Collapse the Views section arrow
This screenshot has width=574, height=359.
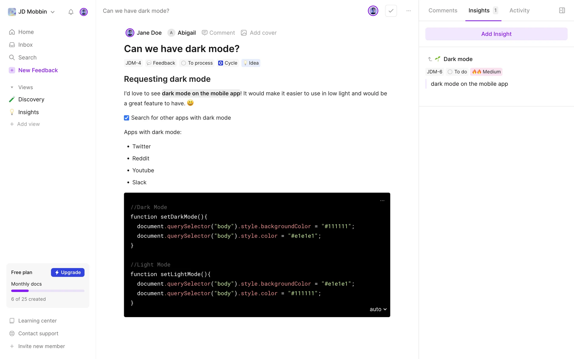12,87
